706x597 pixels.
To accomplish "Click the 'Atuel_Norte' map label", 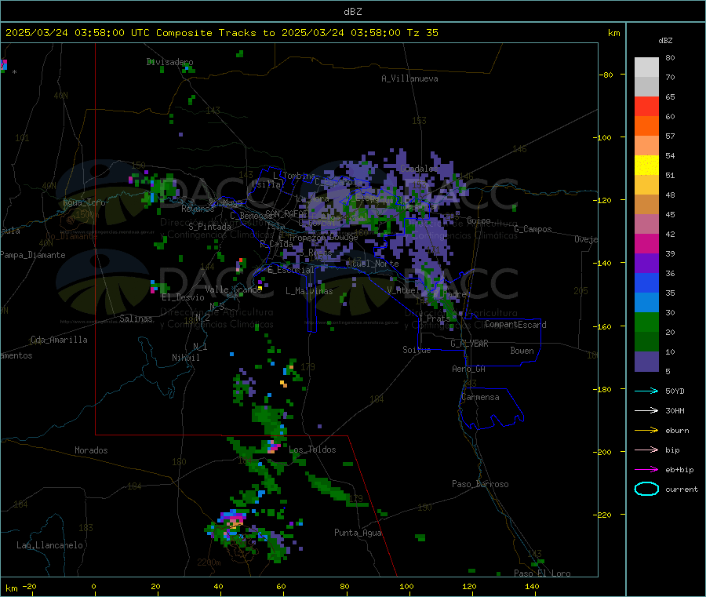I will (373, 264).
